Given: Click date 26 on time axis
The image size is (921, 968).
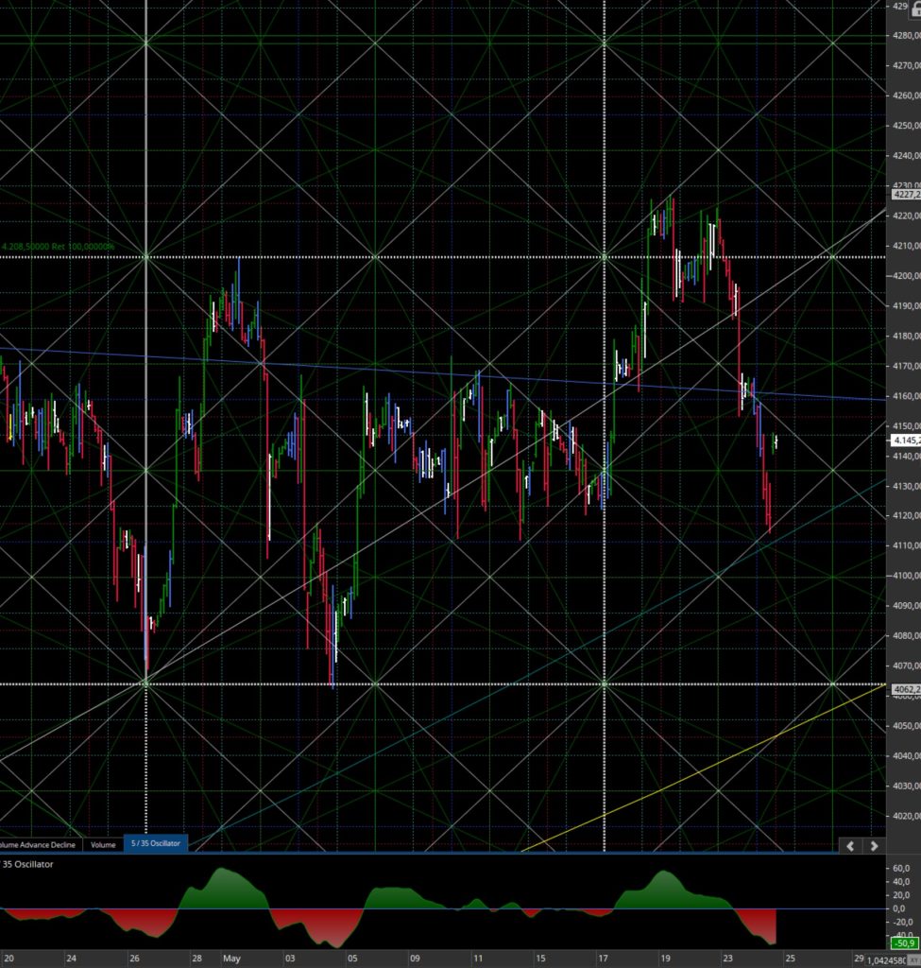Looking at the screenshot, I should pyautogui.click(x=134, y=959).
